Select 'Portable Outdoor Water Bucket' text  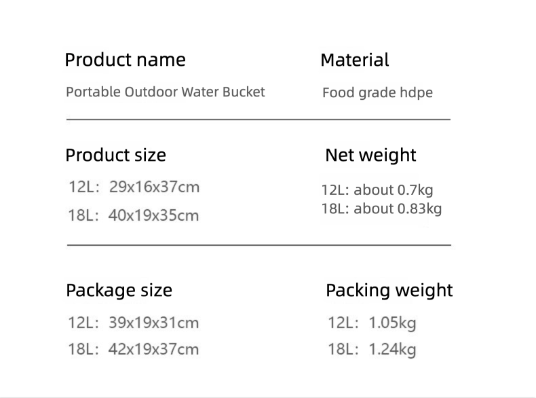pos(165,92)
